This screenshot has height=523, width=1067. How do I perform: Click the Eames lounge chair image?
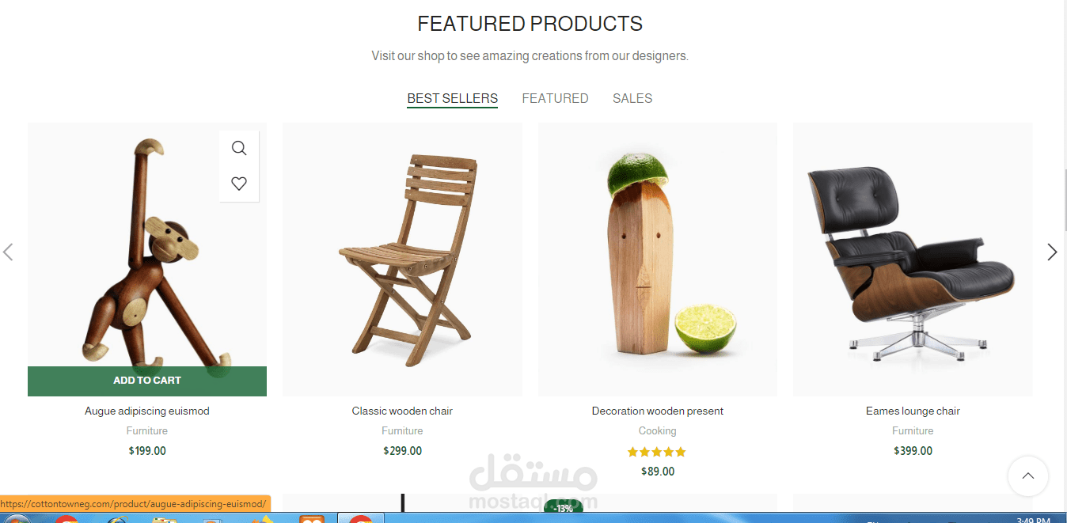(913, 260)
